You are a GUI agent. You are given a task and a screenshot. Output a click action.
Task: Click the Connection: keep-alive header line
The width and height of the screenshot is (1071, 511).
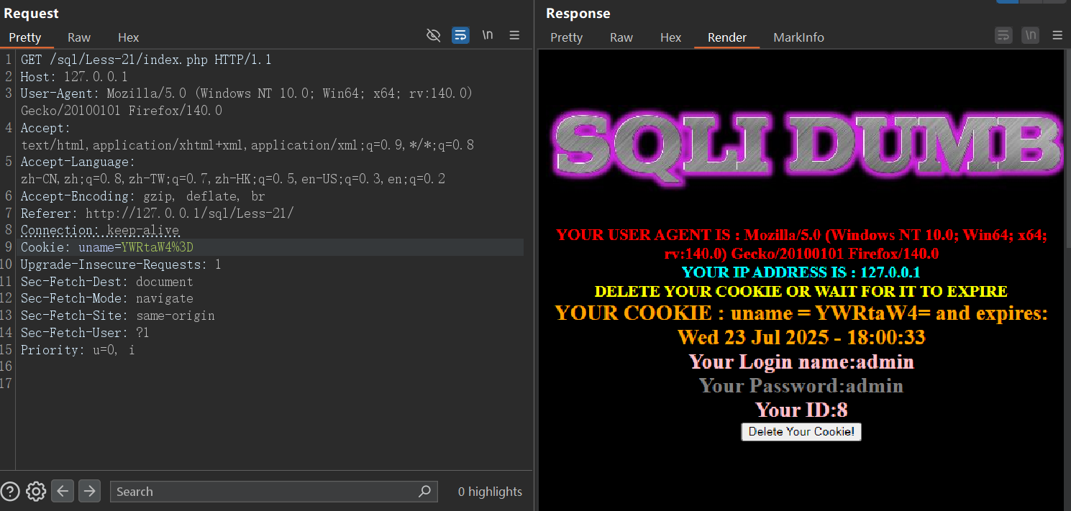click(99, 231)
